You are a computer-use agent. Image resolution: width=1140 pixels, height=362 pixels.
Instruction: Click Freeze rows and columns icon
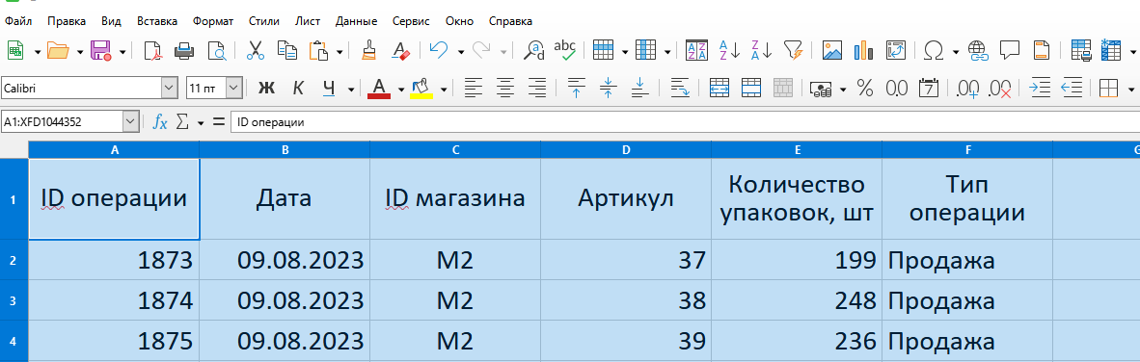point(1110,50)
